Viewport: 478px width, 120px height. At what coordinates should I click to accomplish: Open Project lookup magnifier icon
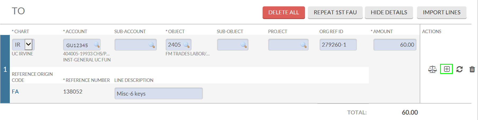304,45
